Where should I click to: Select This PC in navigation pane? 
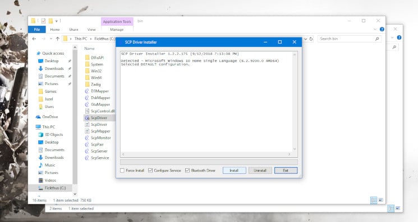click(x=48, y=127)
